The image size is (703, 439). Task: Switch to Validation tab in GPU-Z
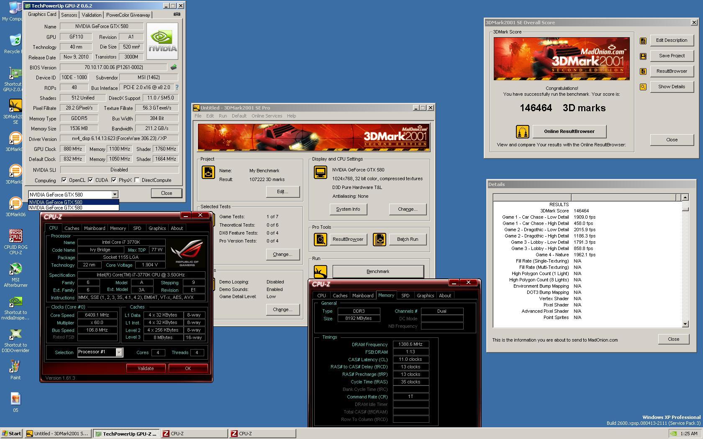point(91,15)
